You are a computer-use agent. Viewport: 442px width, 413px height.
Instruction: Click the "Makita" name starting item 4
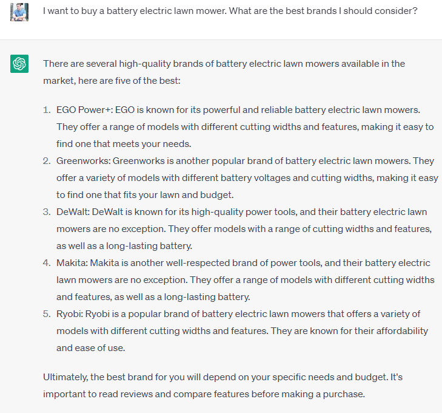point(70,263)
